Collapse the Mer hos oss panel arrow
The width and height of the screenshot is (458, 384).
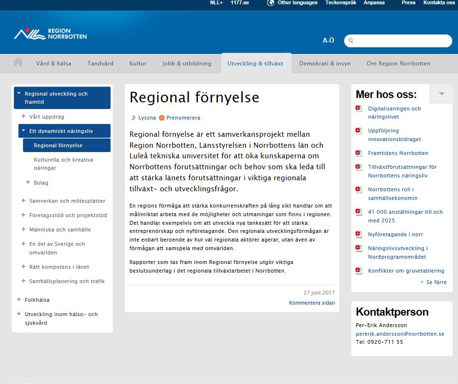click(441, 94)
